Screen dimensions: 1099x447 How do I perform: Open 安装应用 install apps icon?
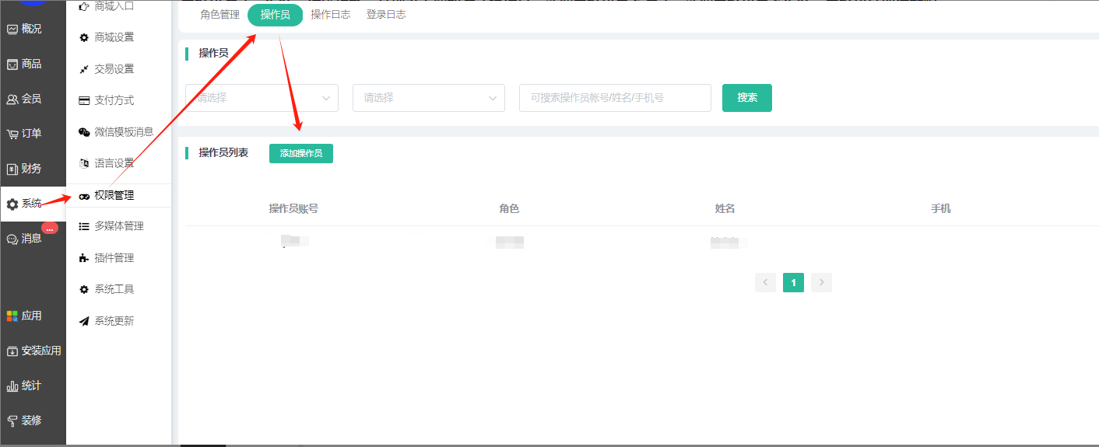tap(12, 351)
